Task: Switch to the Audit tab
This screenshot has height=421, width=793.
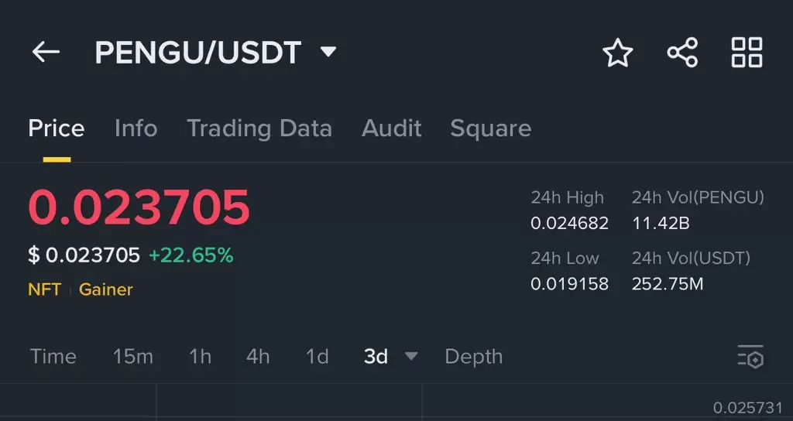Action: 391,128
